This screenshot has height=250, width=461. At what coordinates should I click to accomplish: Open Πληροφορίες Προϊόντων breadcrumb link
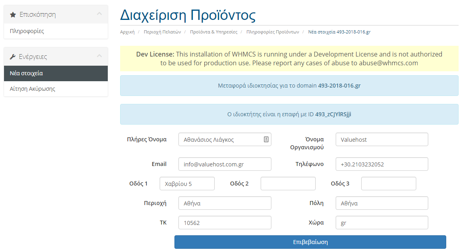tap(273, 32)
